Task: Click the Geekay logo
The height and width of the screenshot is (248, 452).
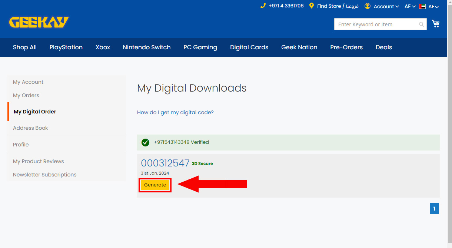Action: 39,22
